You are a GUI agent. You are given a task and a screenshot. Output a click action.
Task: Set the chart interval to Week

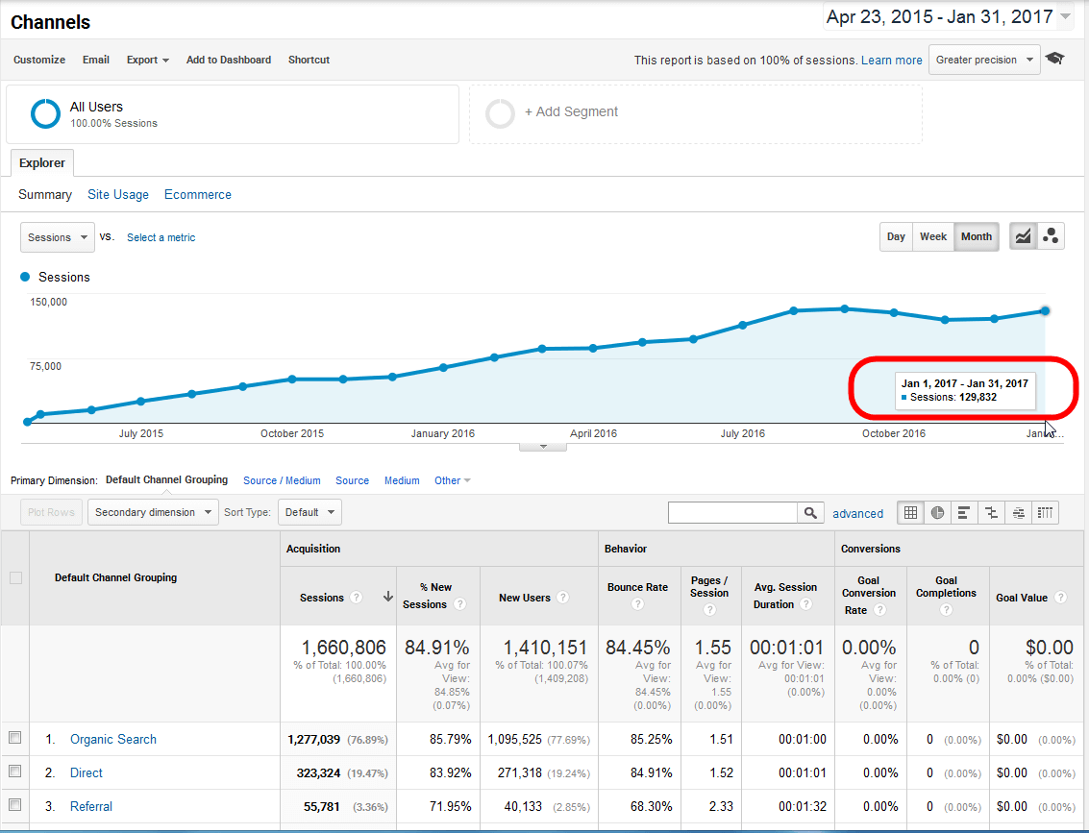933,236
